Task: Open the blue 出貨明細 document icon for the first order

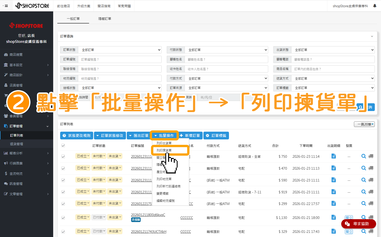Action: (x=334, y=156)
